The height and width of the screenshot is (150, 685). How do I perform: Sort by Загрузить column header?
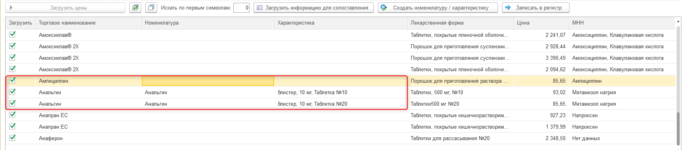[x=21, y=23]
